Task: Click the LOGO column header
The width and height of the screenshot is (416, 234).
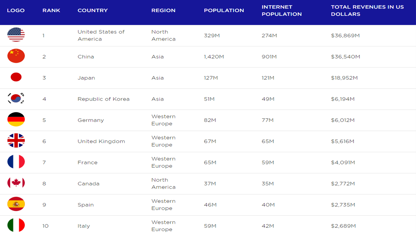Action: [x=16, y=10]
